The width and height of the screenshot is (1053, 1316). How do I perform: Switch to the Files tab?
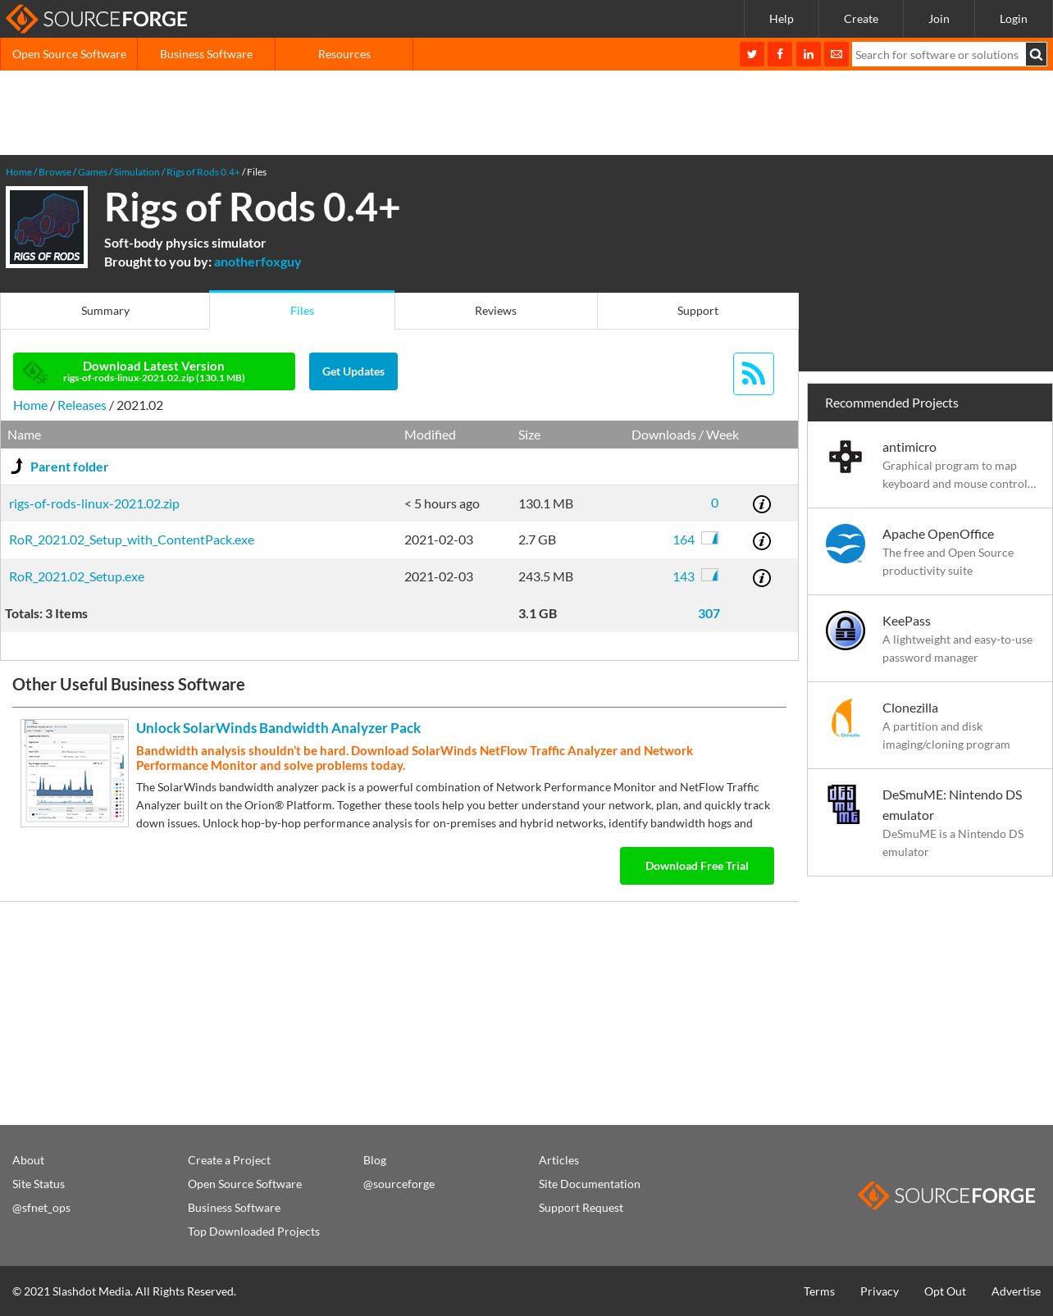(302, 311)
